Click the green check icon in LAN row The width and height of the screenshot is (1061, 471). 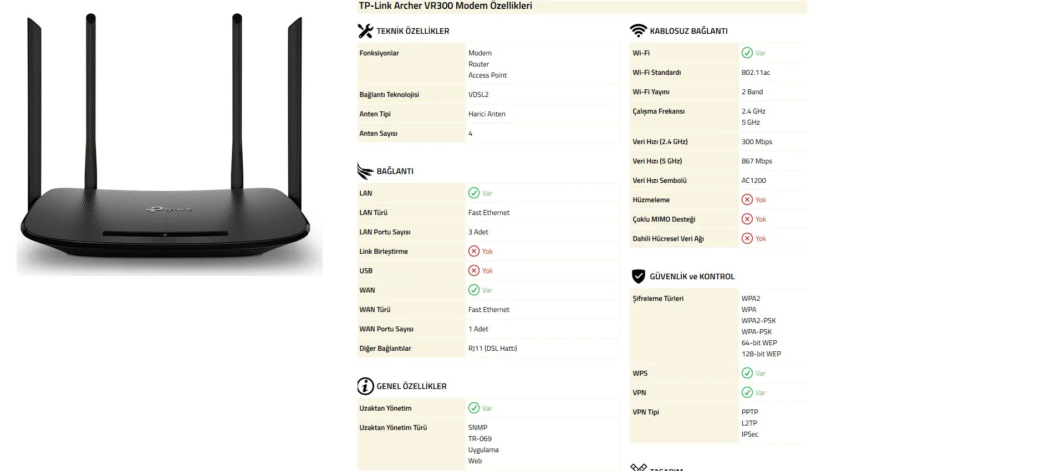474,193
